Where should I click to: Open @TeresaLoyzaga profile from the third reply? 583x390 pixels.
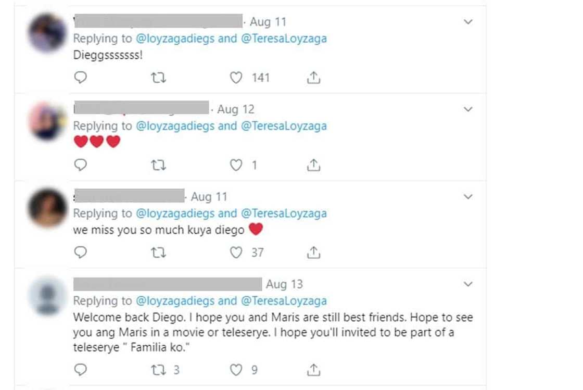click(284, 213)
